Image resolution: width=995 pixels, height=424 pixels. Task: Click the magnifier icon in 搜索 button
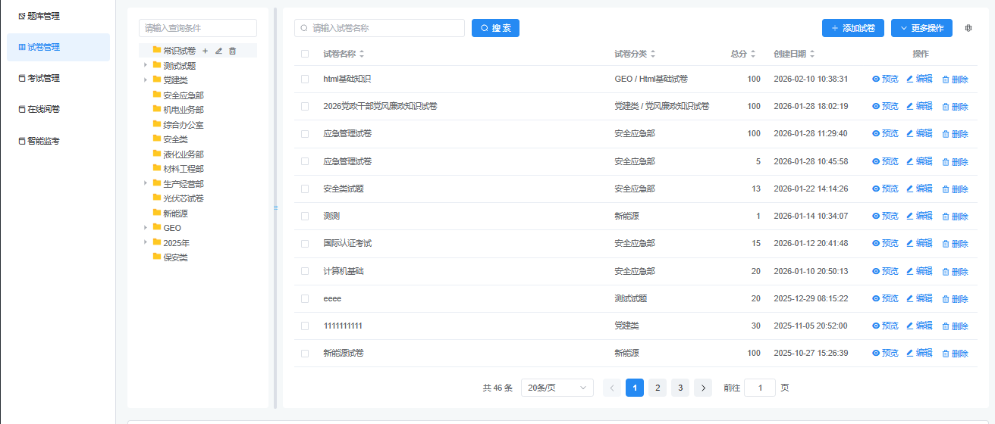(x=485, y=28)
